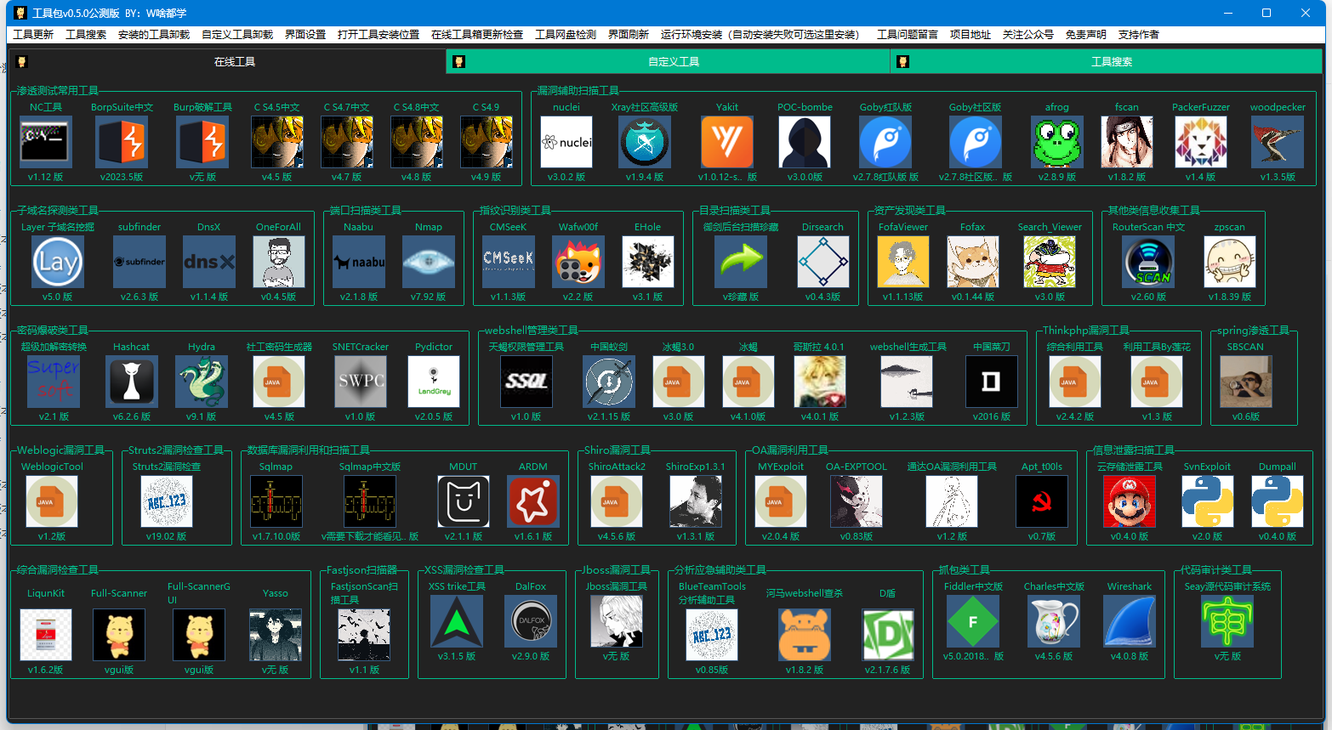Launch WeblogicTool icon

click(52, 501)
